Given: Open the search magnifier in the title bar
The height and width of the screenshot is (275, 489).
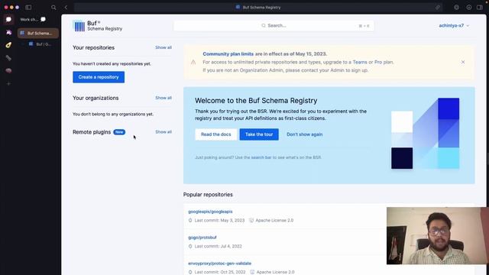Looking at the screenshot, I should (x=53, y=7).
